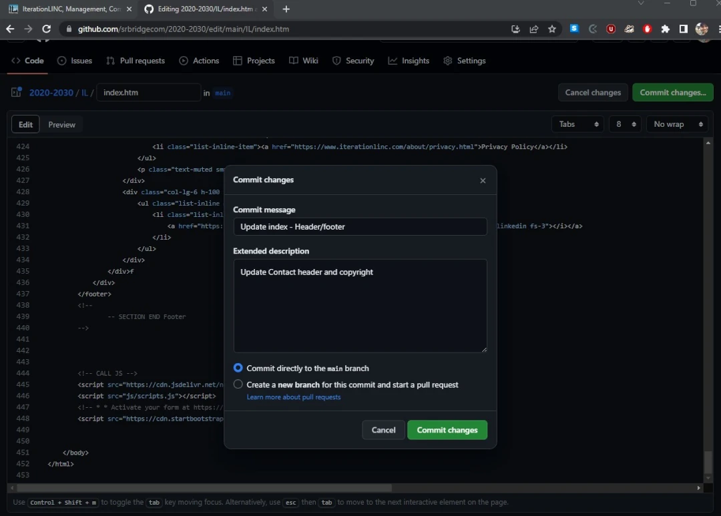Open the No wrap dropdown
721x516 pixels.
[x=677, y=124]
